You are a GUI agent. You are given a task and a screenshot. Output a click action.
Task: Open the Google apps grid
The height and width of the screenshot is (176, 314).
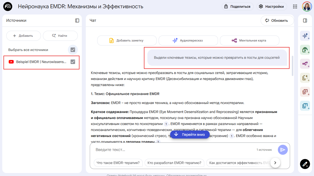click(295, 6)
